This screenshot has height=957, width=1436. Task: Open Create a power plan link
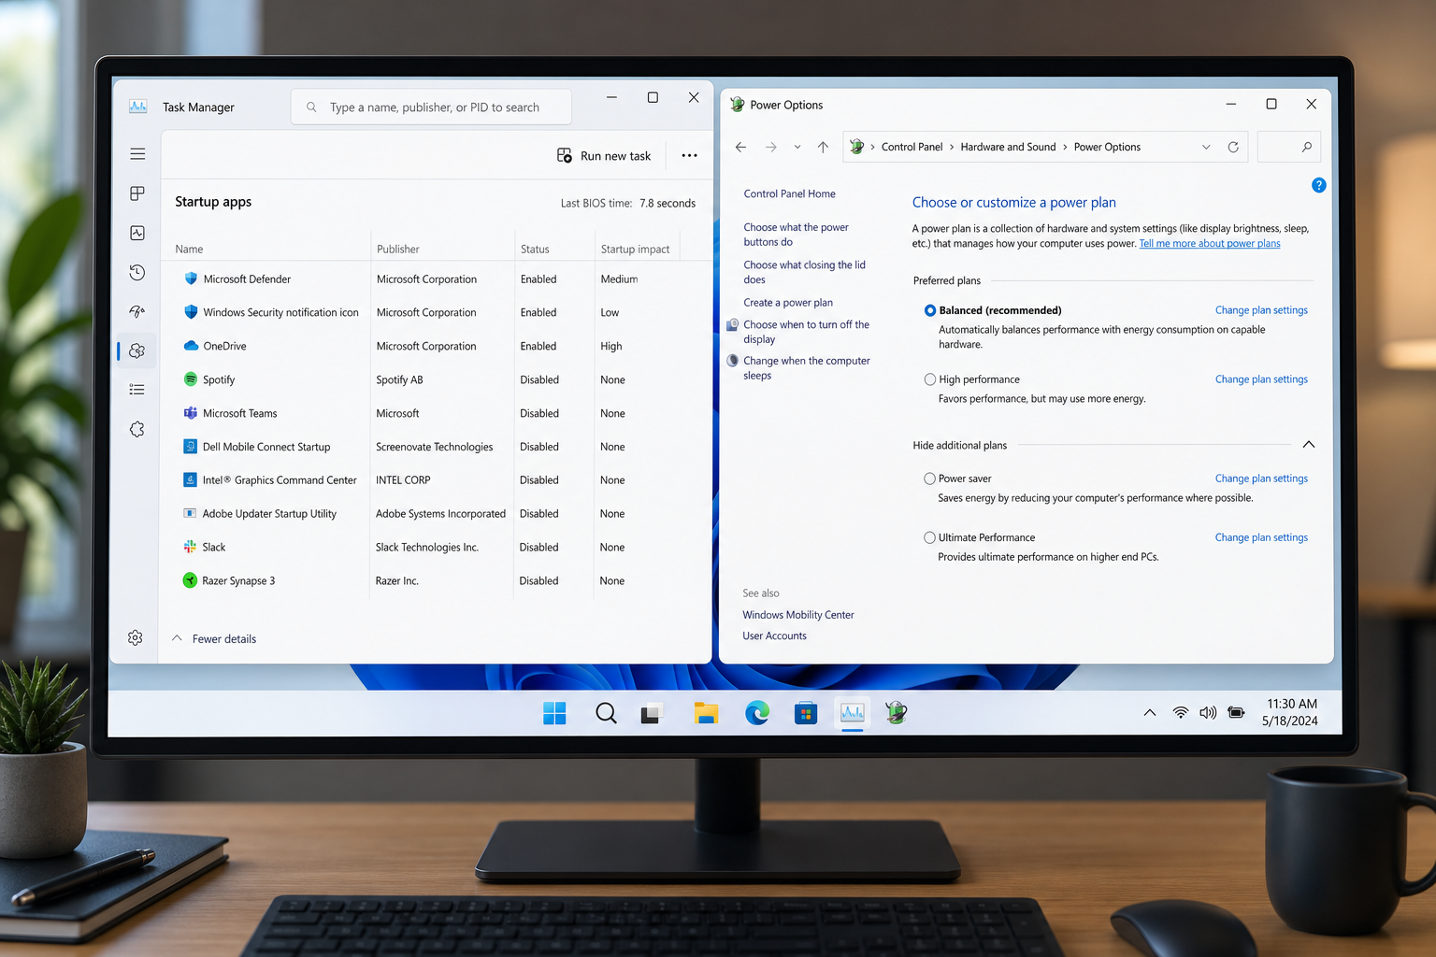788,303
